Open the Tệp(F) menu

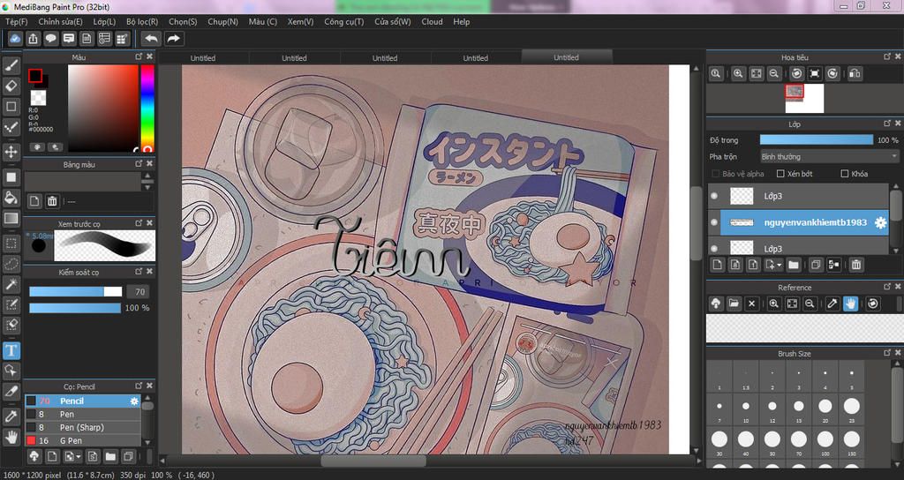pyautogui.click(x=16, y=21)
